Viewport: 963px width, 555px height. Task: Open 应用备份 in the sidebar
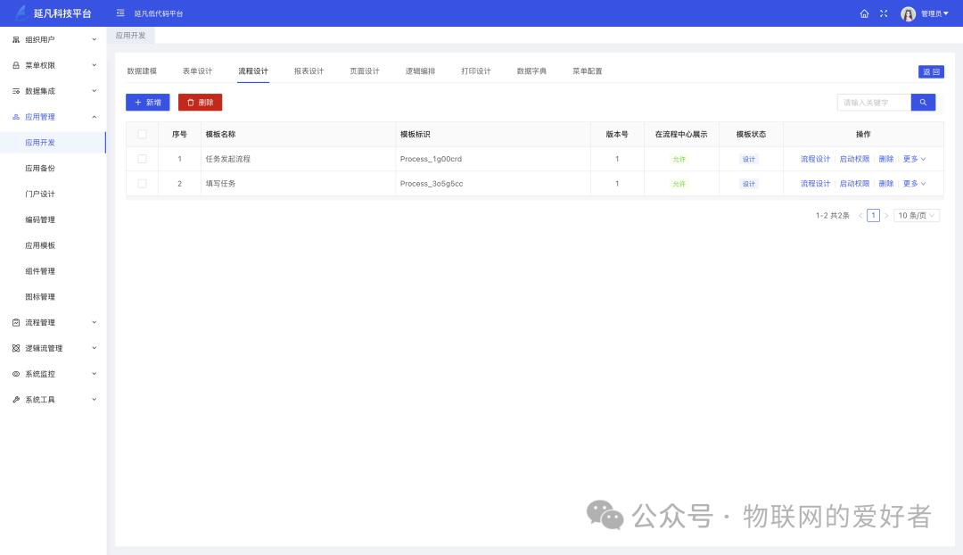[40, 169]
